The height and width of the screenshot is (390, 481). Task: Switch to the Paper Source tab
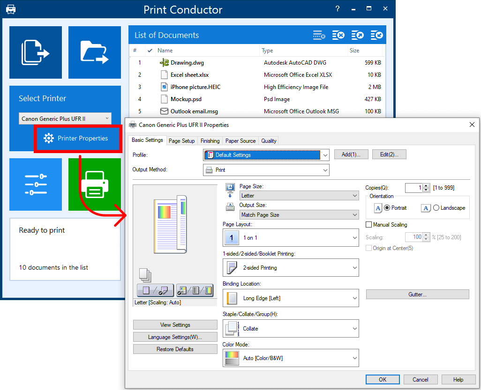pyautogui.click(x=240, y=141)
